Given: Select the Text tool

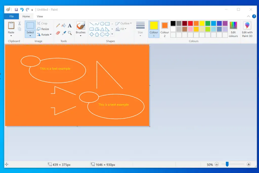Looking at the screenshot, I should click(70, 26).
